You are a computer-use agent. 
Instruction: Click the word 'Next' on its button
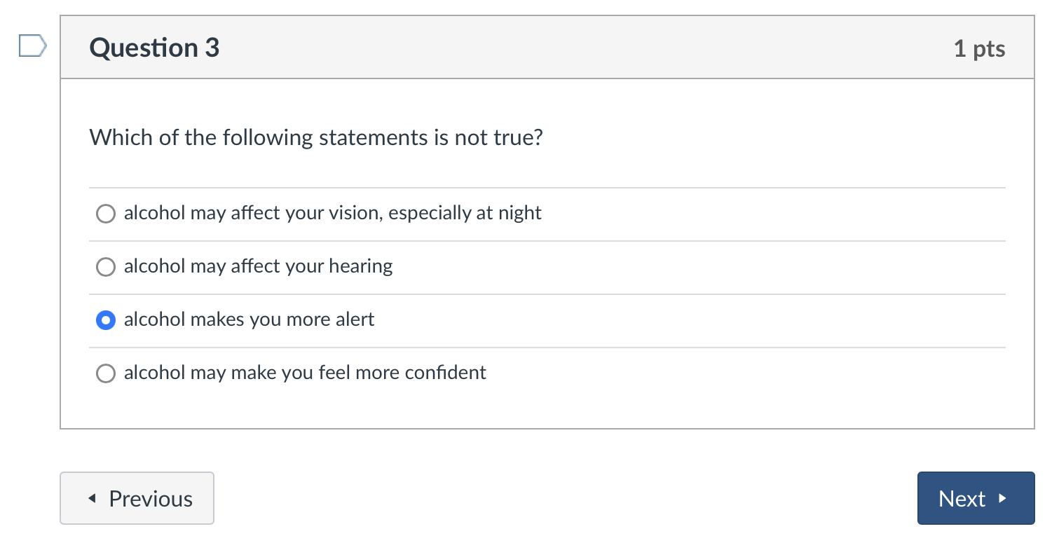962,499
